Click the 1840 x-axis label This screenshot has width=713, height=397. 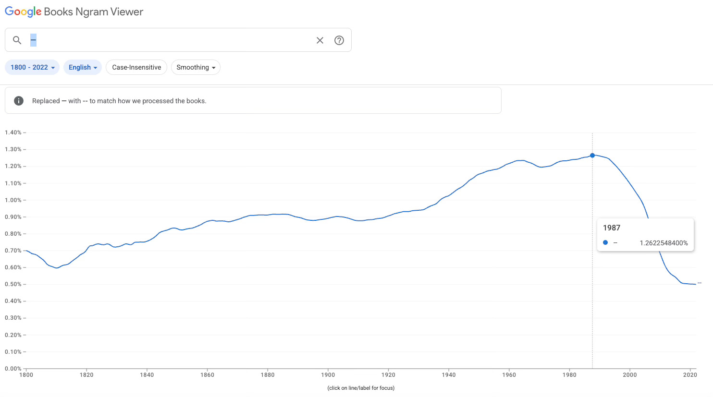click(147, 375)
